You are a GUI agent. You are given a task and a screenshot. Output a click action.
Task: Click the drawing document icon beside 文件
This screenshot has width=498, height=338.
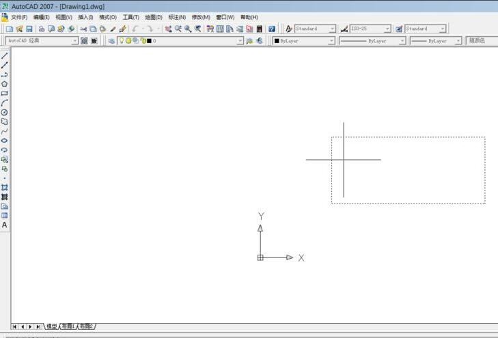click(x=5, y=17)
